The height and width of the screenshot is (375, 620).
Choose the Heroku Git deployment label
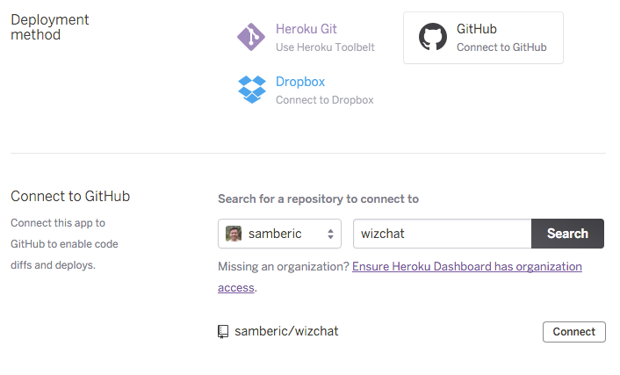pyautogui.click(x=306, y=29)
